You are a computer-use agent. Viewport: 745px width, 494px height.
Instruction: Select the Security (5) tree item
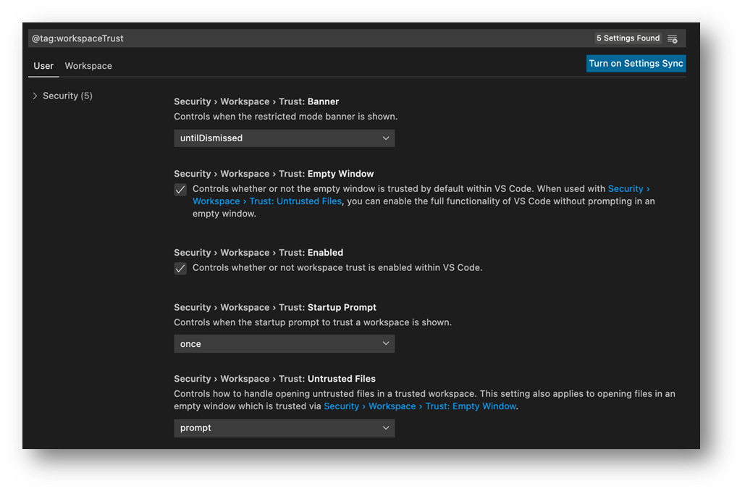(67, 95)
